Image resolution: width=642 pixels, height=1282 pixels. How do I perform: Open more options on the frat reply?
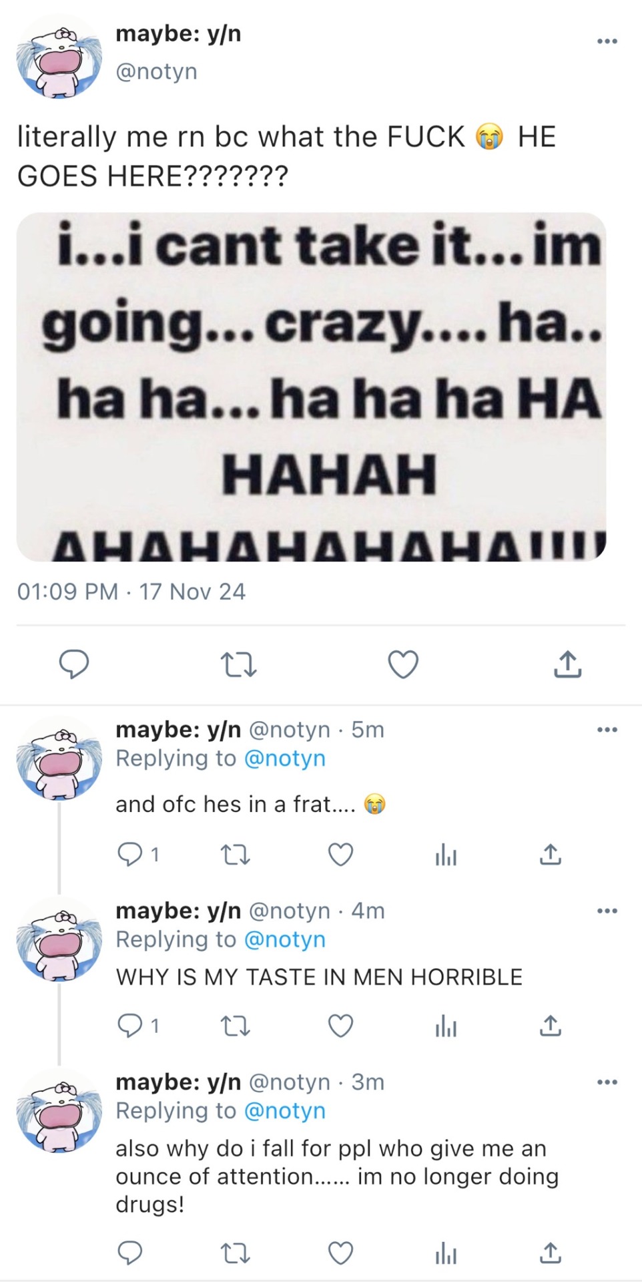click(607, 730)
